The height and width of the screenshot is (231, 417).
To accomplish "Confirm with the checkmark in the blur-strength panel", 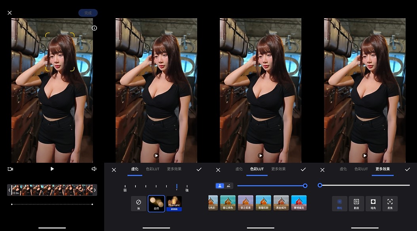I will pos(199,169).
